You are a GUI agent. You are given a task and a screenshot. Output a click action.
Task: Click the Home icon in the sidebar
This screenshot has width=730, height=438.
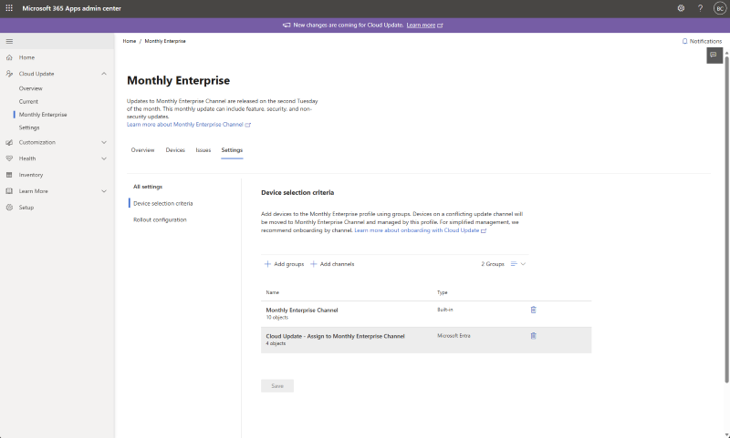9,57
